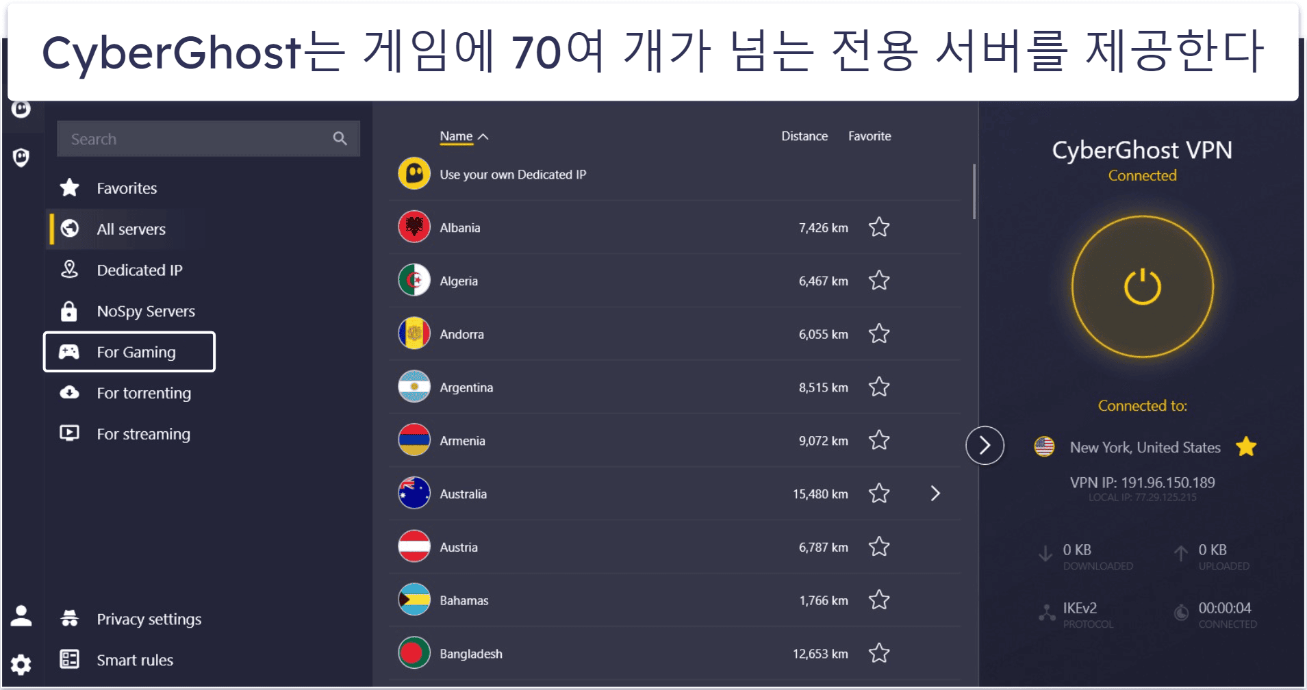Open For streaming servers
This screenshot has height=690, width=1307.
pos(143,434)
